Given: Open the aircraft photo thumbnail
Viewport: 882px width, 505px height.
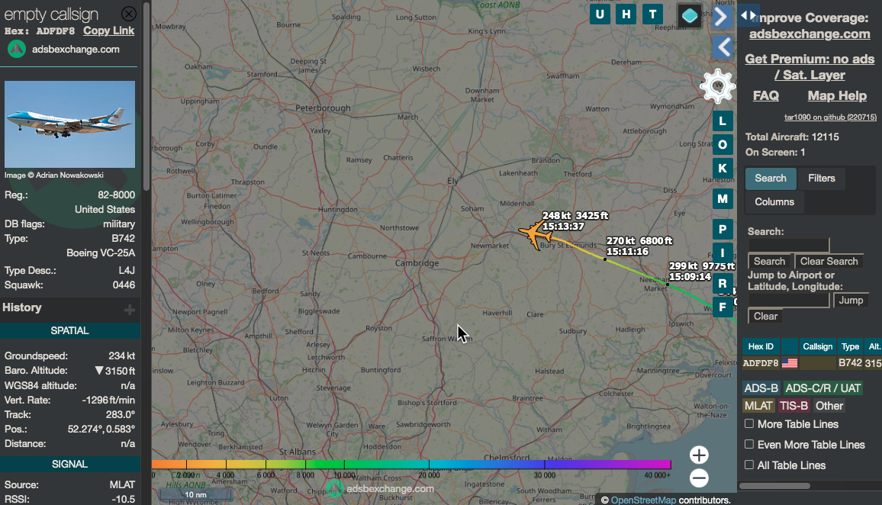Looking at the screenshot, I should click(x=69, y=124).
